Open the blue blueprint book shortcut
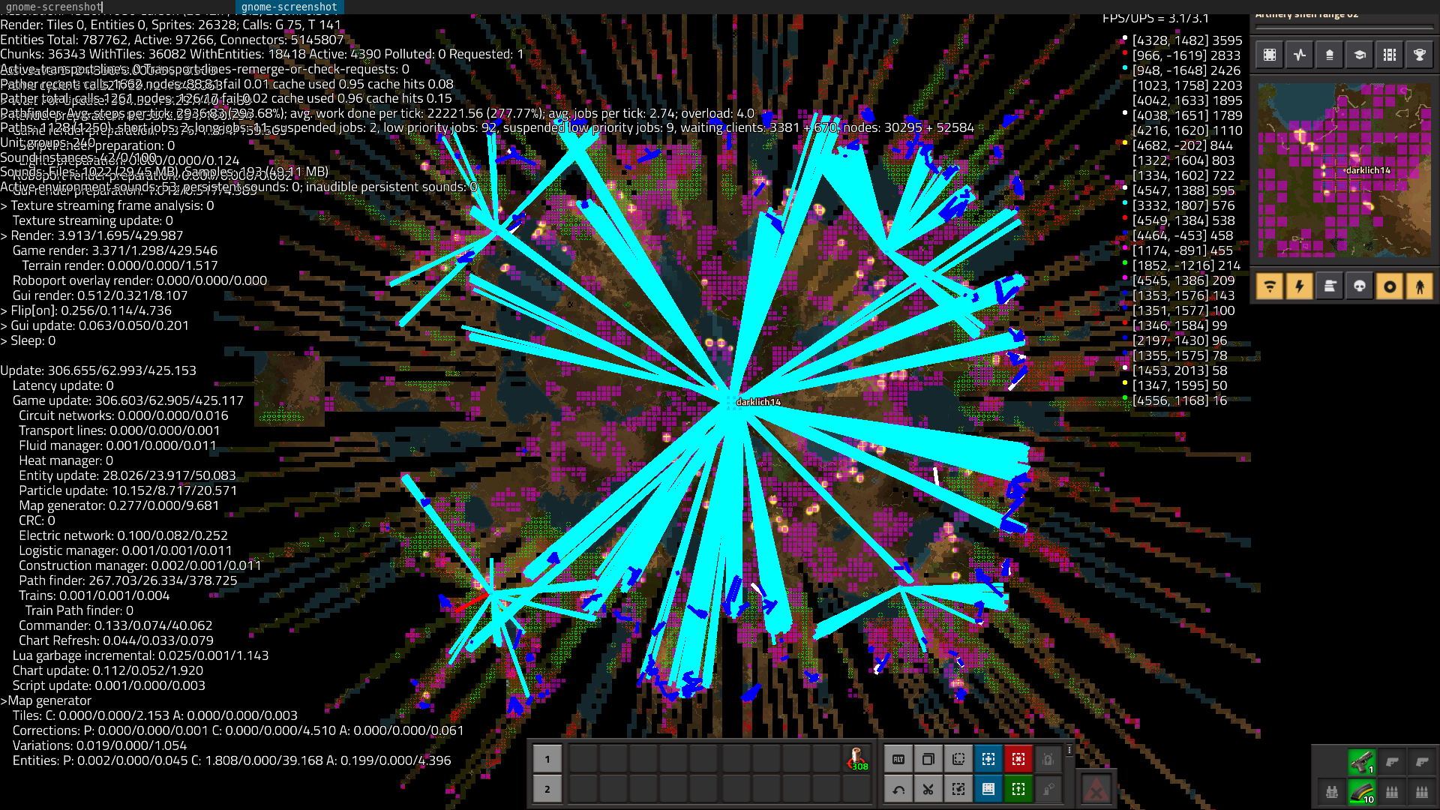 (988, 790)
